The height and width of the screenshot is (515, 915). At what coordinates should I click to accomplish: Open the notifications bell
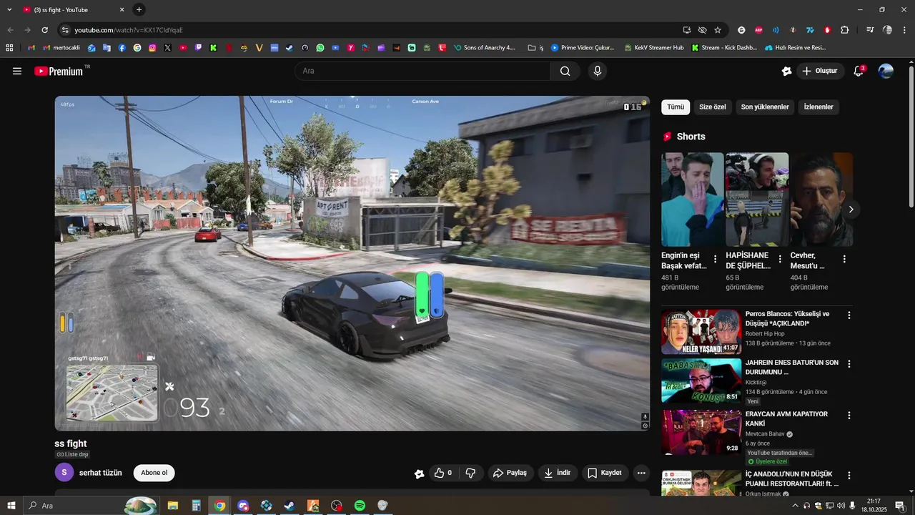859,71
